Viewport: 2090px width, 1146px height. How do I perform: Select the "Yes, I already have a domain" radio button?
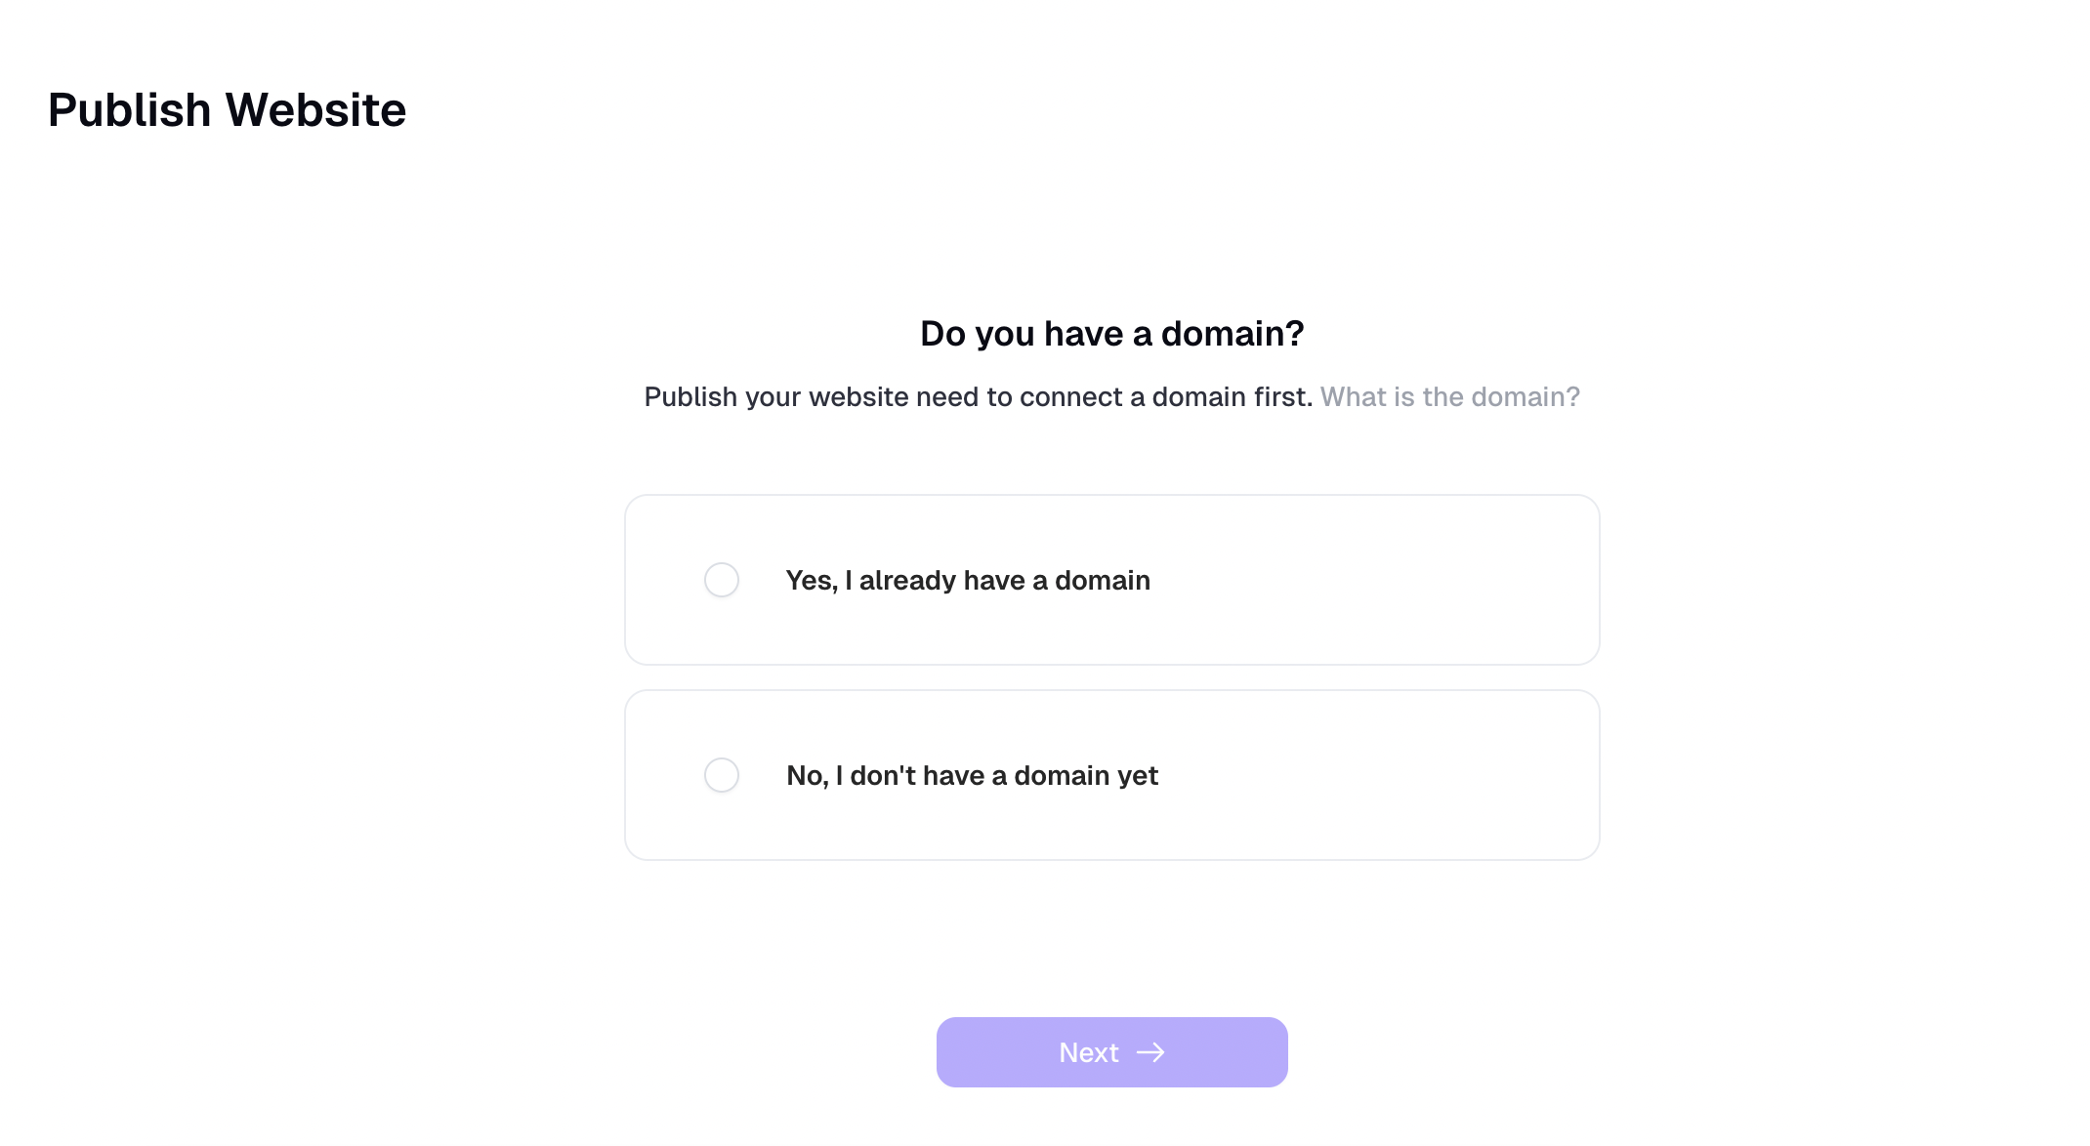point(722,580)
